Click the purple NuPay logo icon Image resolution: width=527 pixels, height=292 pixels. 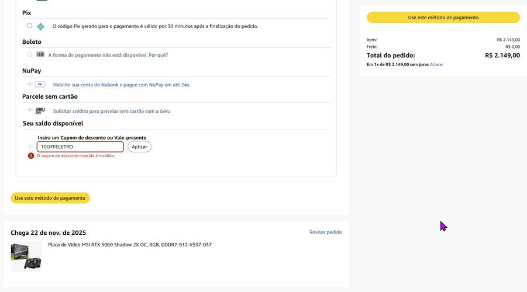point(40,84)
